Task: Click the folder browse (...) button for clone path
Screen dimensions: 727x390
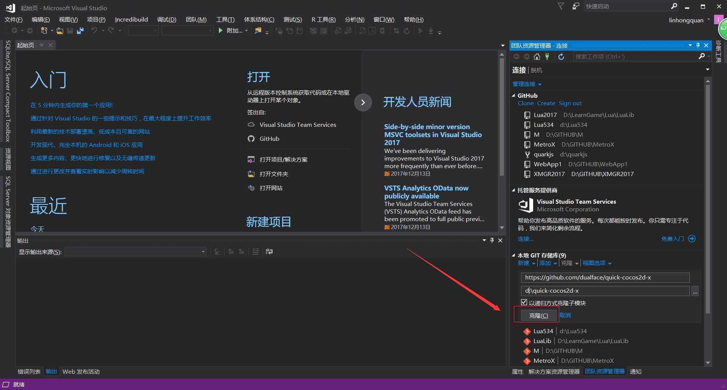Action: (x=695, y=291)
